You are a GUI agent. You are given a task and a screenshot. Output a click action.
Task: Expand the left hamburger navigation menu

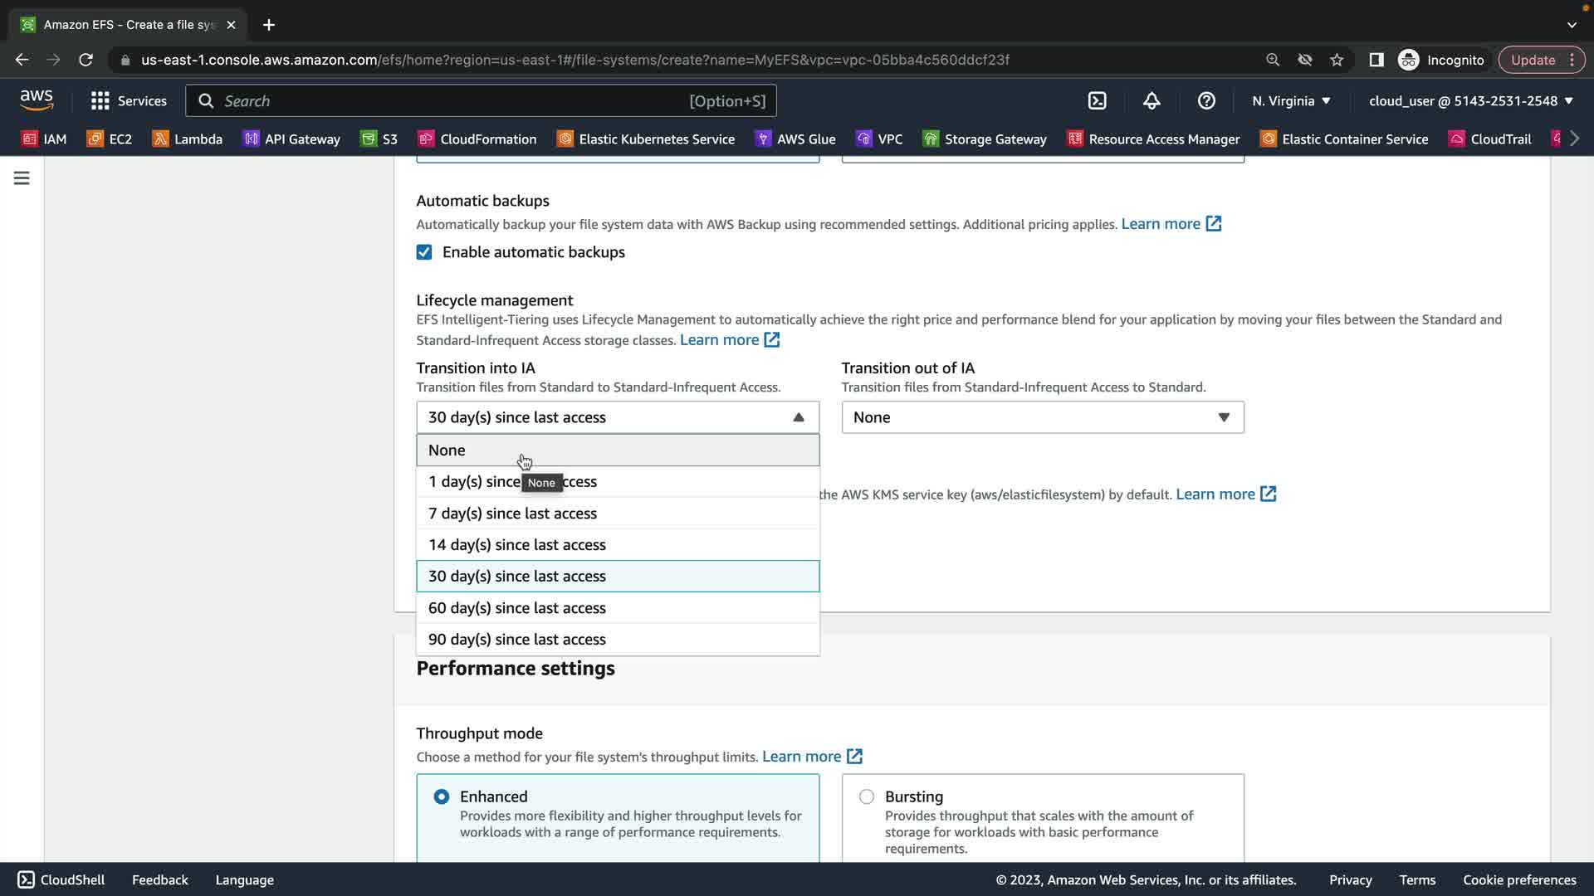tap(22, 178)
